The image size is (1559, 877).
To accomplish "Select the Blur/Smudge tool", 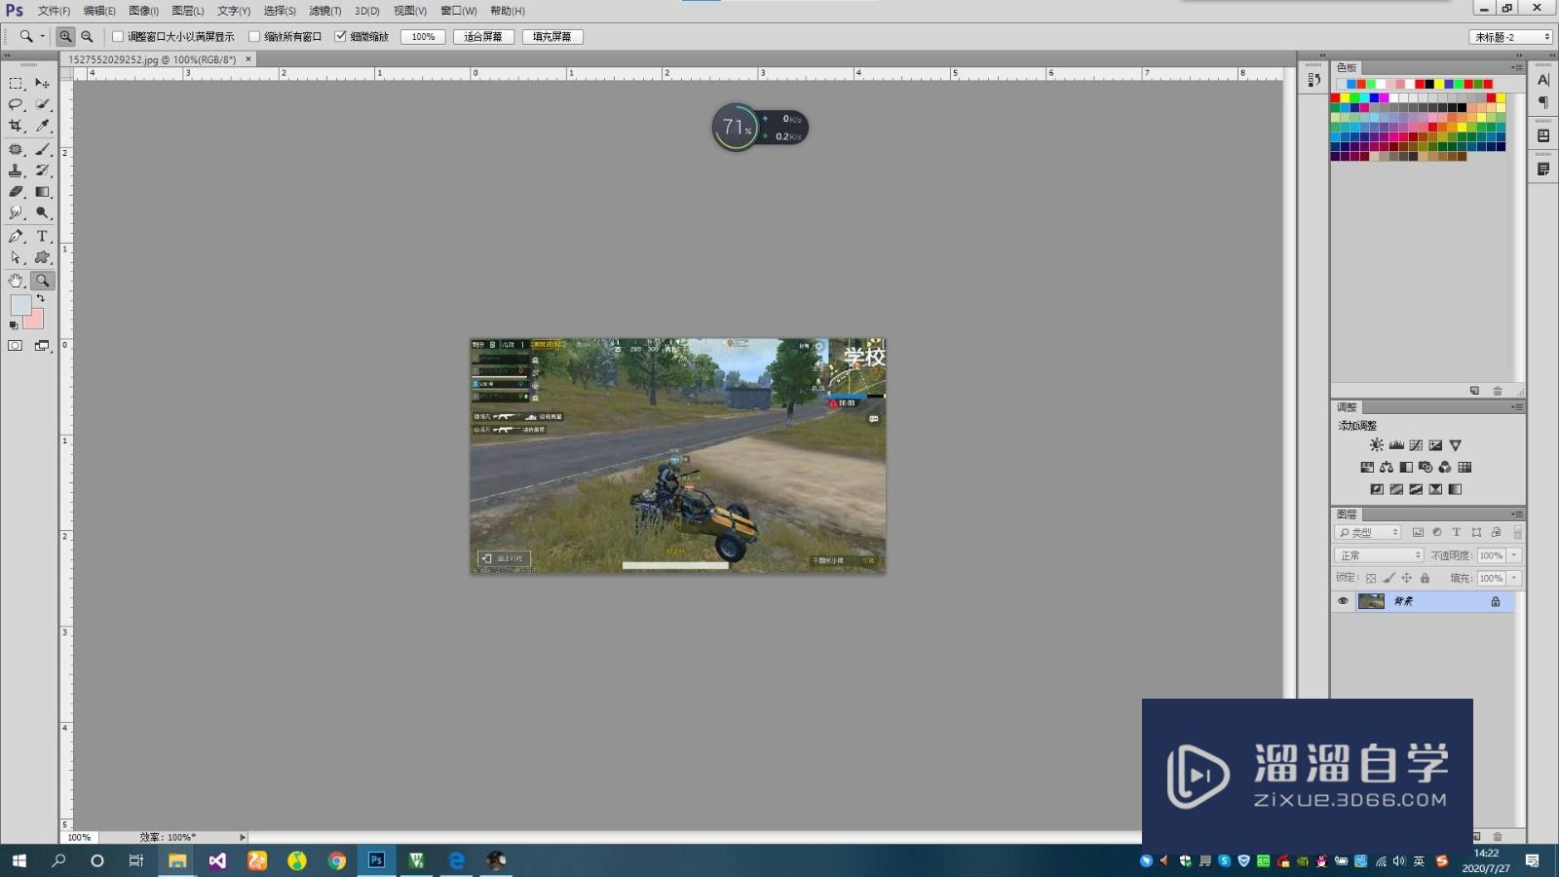I will point(16,212).
